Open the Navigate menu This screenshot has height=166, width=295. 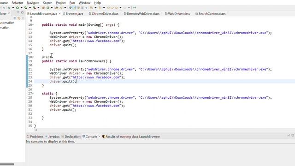tap(33, 3)
